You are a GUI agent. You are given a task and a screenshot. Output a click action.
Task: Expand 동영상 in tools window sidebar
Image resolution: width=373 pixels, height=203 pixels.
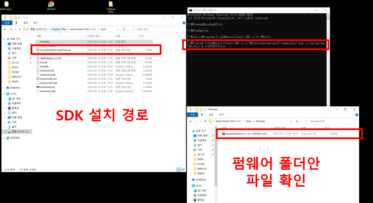pos(5,108)
